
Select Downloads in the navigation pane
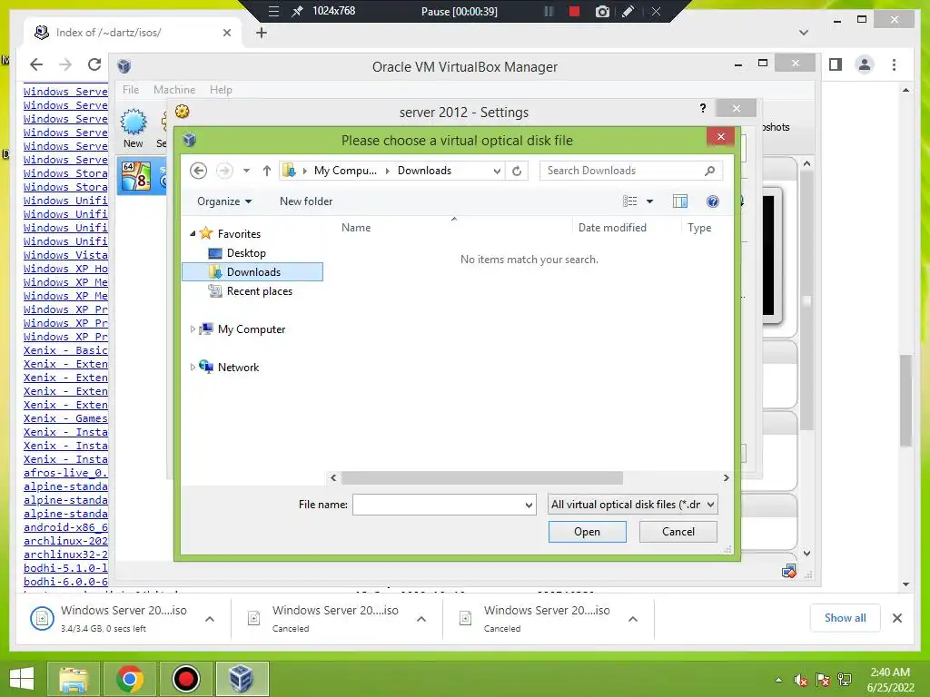pyautogui.click(x=252, y=272)
